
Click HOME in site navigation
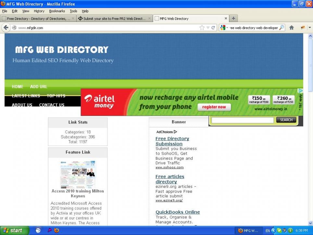pos(18,86)
